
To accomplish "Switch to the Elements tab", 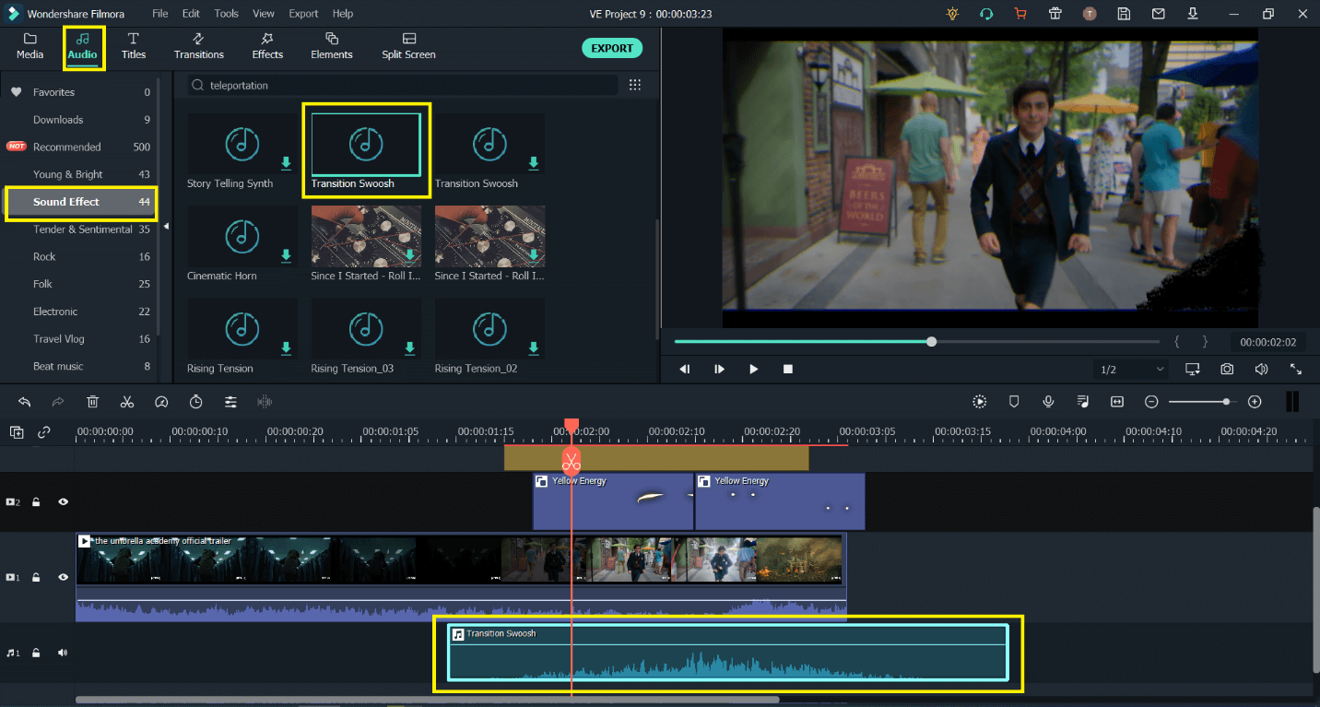I will point(332,46).
